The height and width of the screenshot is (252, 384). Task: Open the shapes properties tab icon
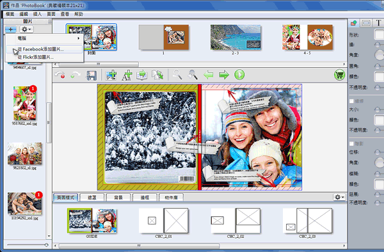[x=353, y=23]
